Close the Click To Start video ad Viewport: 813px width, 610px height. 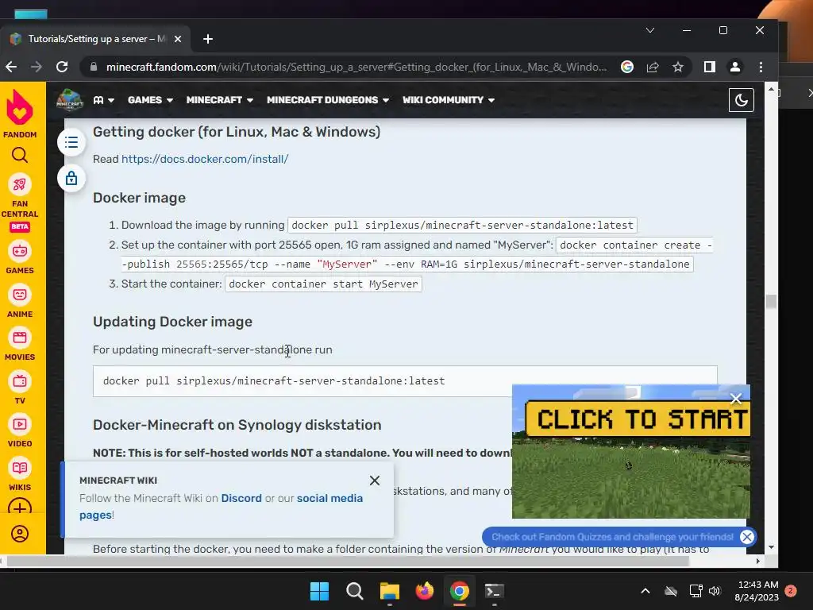(x=736, y=399)
